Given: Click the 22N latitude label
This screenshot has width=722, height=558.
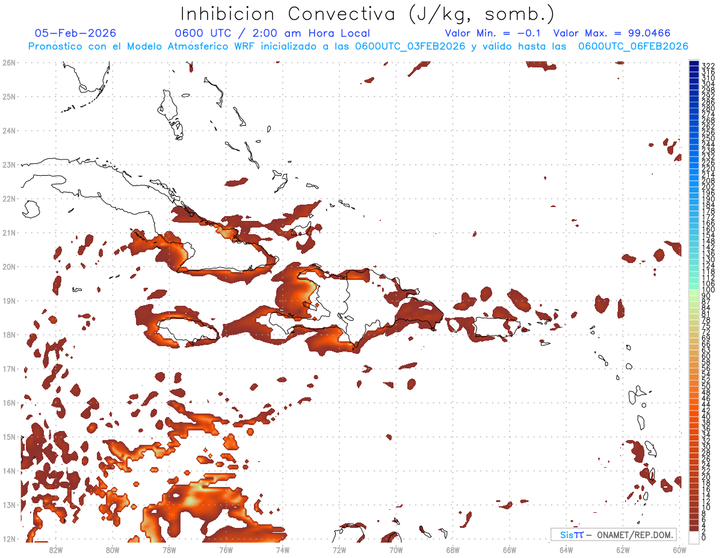Looking at the screenshot, I should tap(9, 199).
